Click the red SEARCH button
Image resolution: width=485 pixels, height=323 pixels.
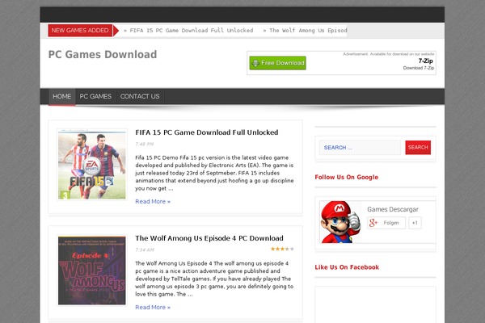[x=418, y=148]
